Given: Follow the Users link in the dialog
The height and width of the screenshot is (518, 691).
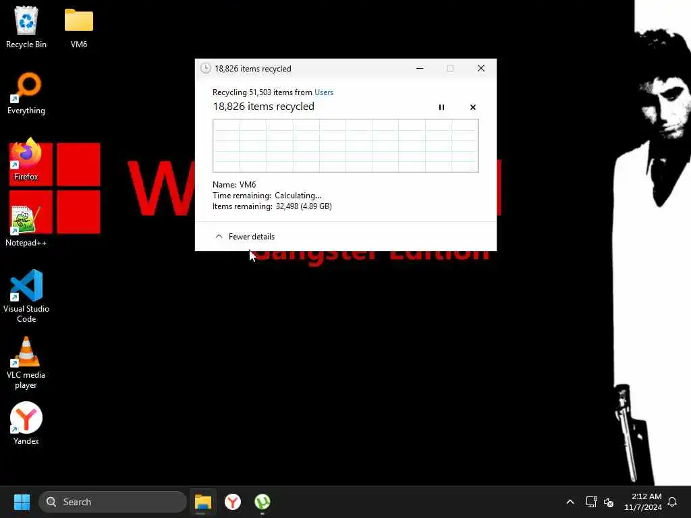Looking at the screenshot, I should [x=324, y=92].
